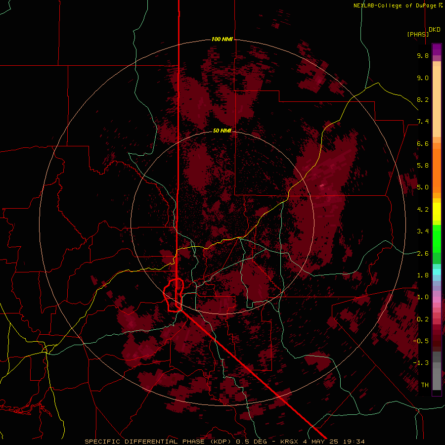Click the 2.6 value on the scale
This screenshot has height=445, width=445.
point(423,254)
